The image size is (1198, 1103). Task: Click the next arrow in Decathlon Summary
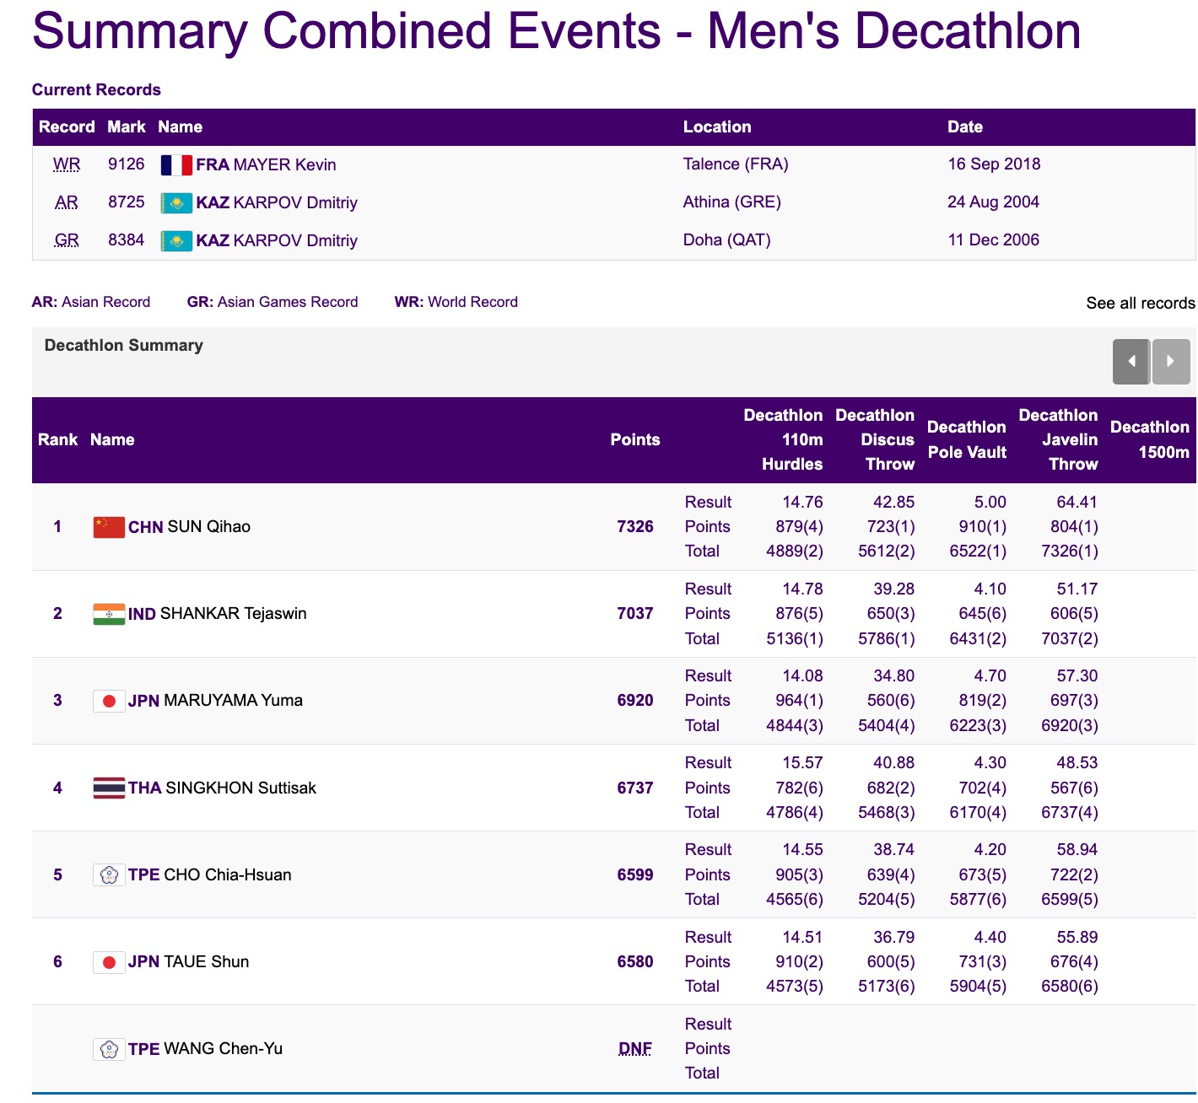click(x=1171, y=362)
